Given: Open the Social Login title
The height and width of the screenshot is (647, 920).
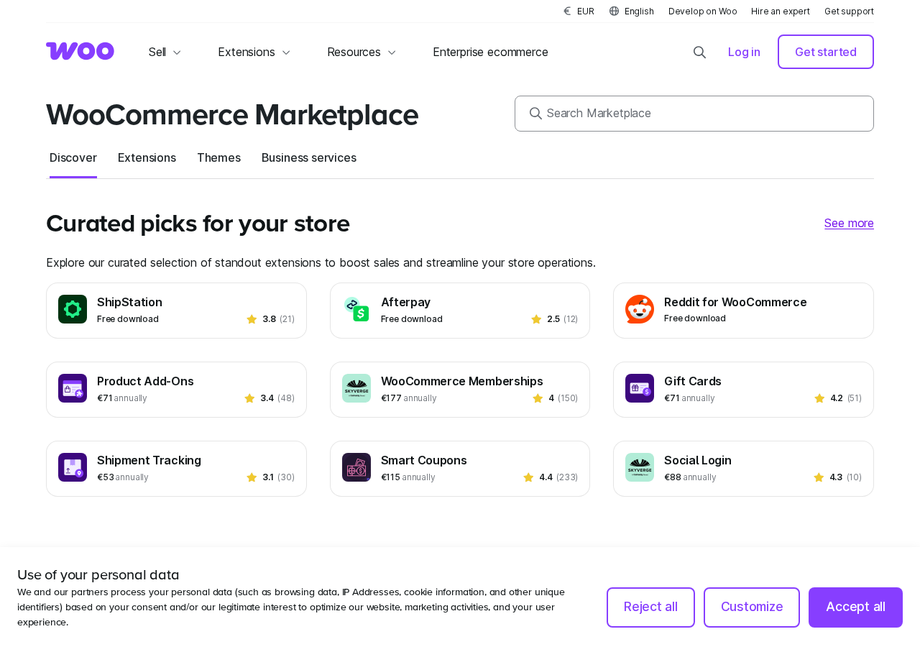Looking at the screenshot, I should (698, 460).
